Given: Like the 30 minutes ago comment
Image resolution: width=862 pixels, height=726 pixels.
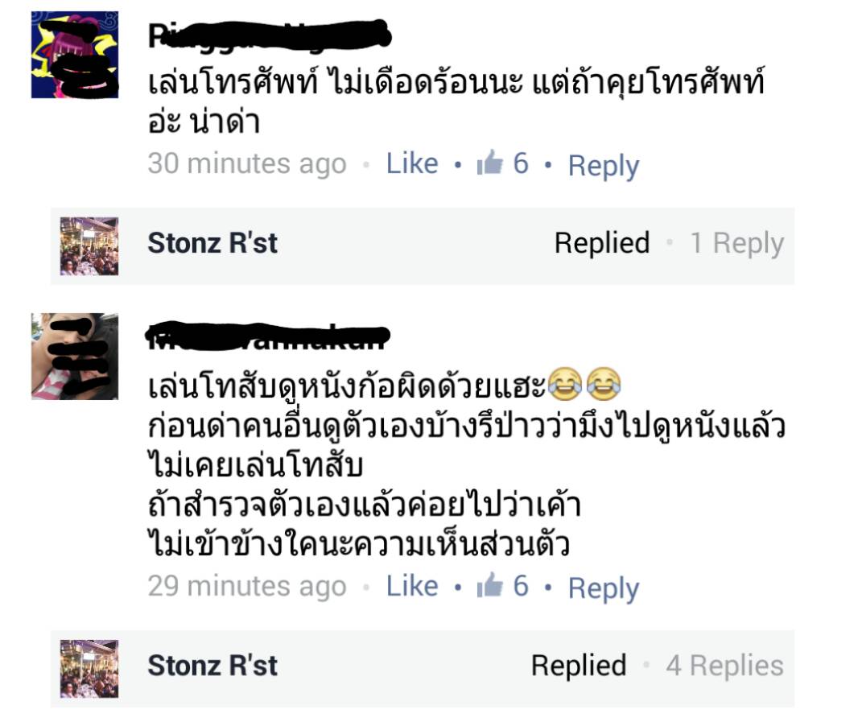Looking at the screenshot, I should point(412,163).
